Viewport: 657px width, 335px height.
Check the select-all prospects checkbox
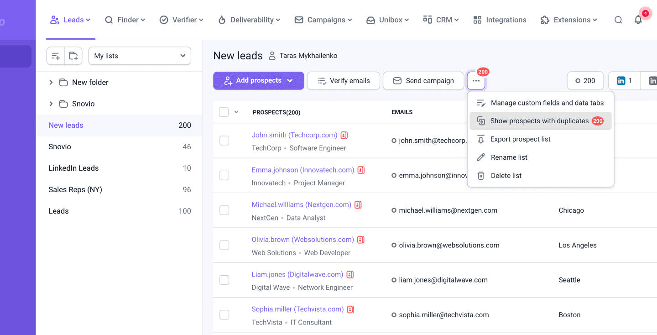click(224, 112)
